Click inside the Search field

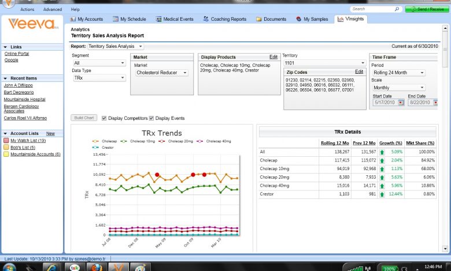click(x=372, y=9)
